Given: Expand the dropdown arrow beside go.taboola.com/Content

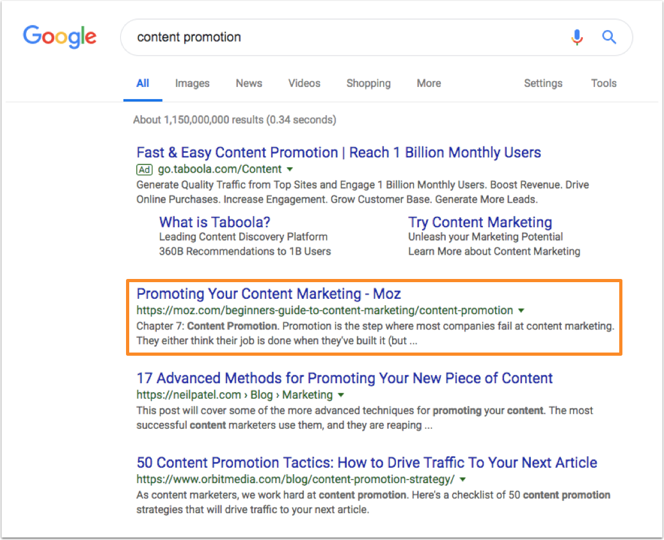Looking at the screenshot, I should (x=290, y=170).
